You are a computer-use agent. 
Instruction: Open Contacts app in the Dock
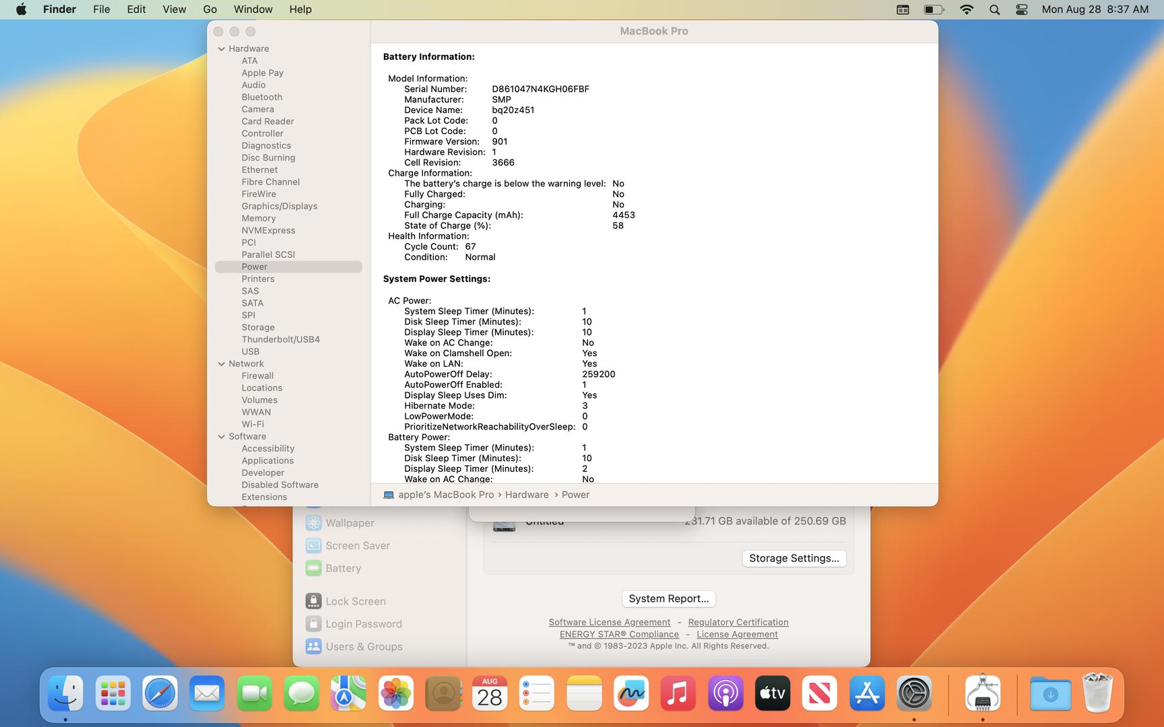pyautogui.click(x=443, y=693)
